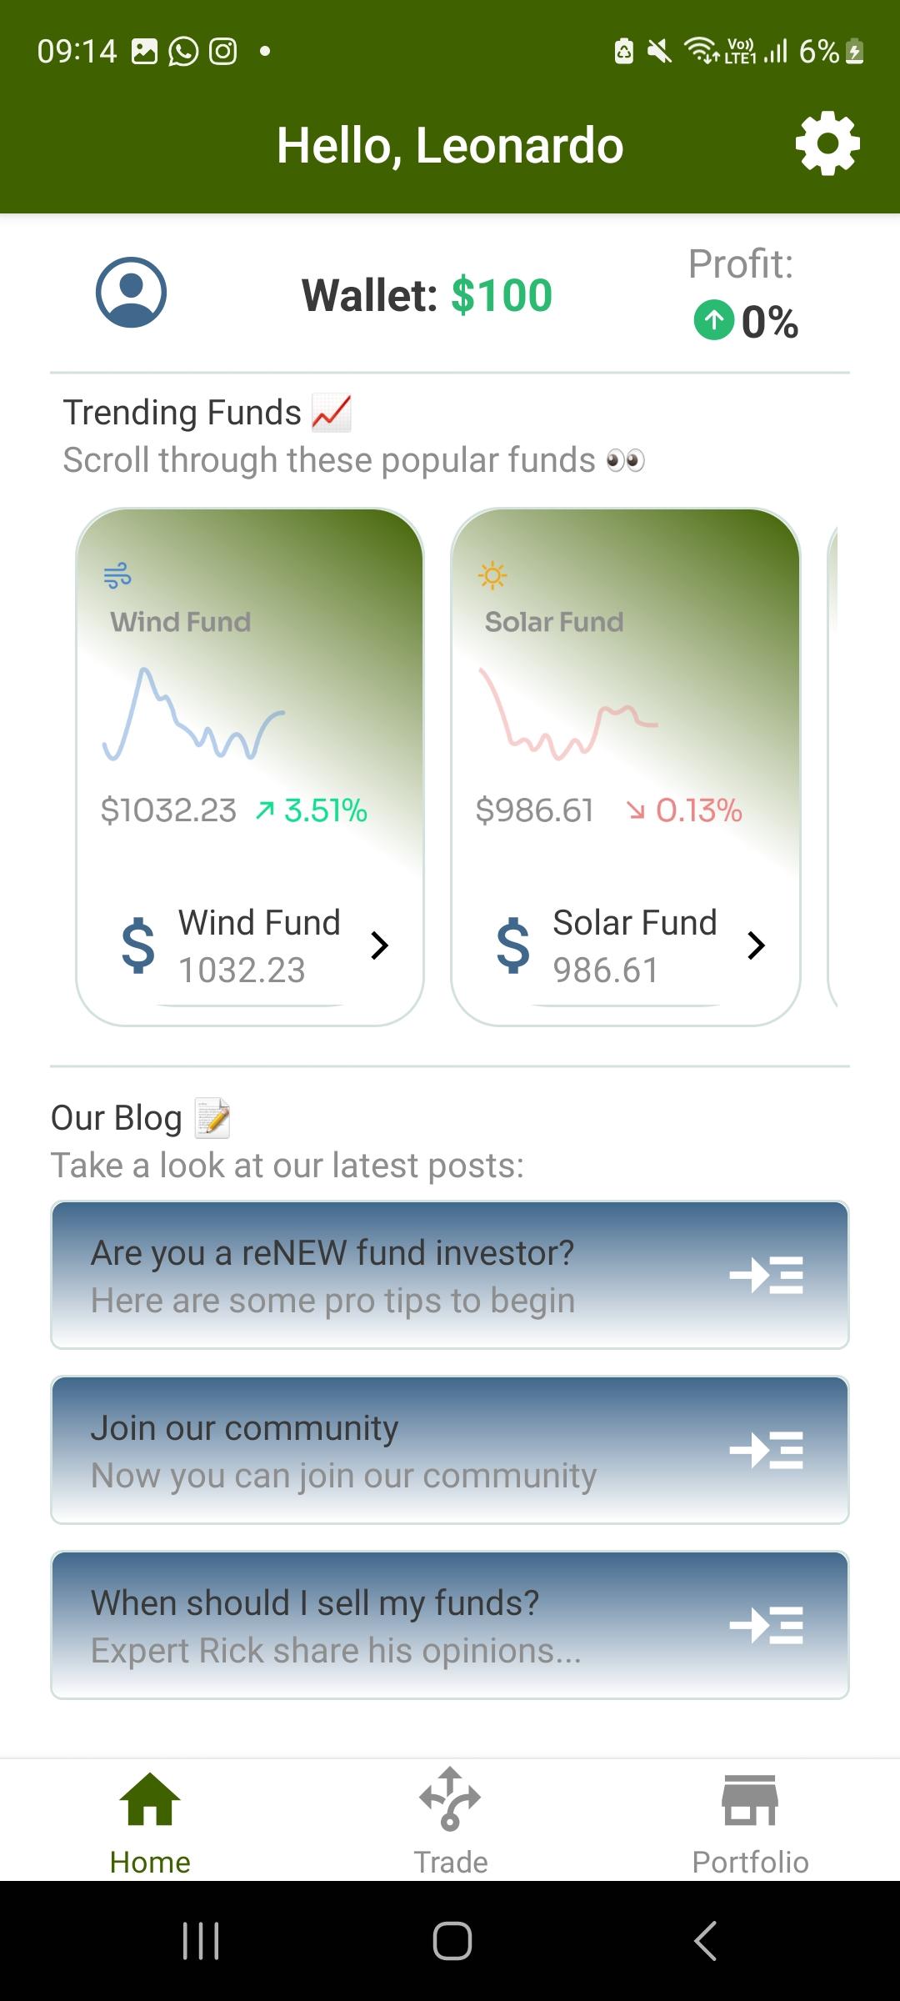Tap the Wallet $100 balance
Viewport: 900px width, 2001px height.
[x=427, y=295]
